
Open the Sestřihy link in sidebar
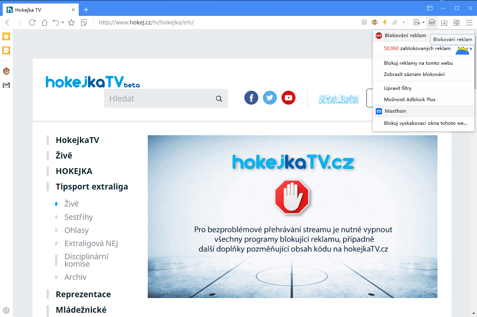click(x=78, y=217)
